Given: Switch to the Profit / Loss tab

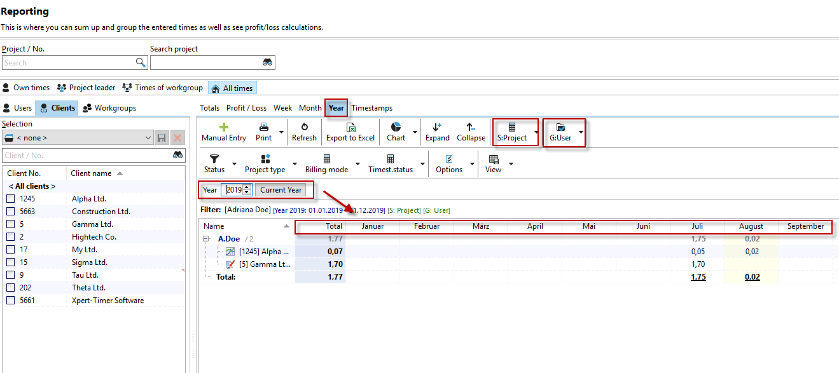Looking at the screenshot, I should (246, 108).
